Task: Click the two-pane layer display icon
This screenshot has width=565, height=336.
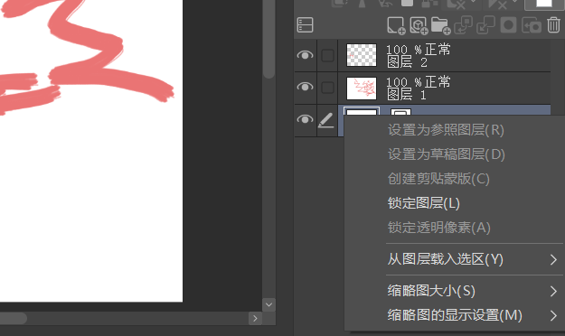Action: click(x=305, y=25)
